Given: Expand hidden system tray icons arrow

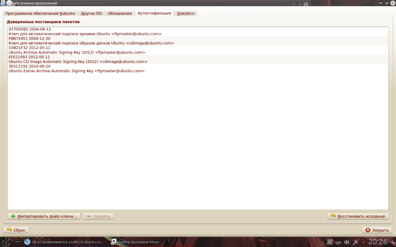Looking at the screenshot, I should 364,242.
